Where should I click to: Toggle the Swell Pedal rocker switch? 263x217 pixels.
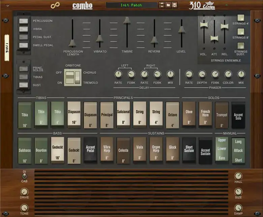coord(24,45)
